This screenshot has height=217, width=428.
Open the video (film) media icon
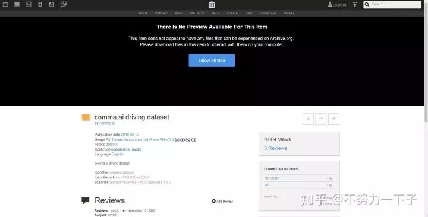pyautogui.click(x=29, y=4)
